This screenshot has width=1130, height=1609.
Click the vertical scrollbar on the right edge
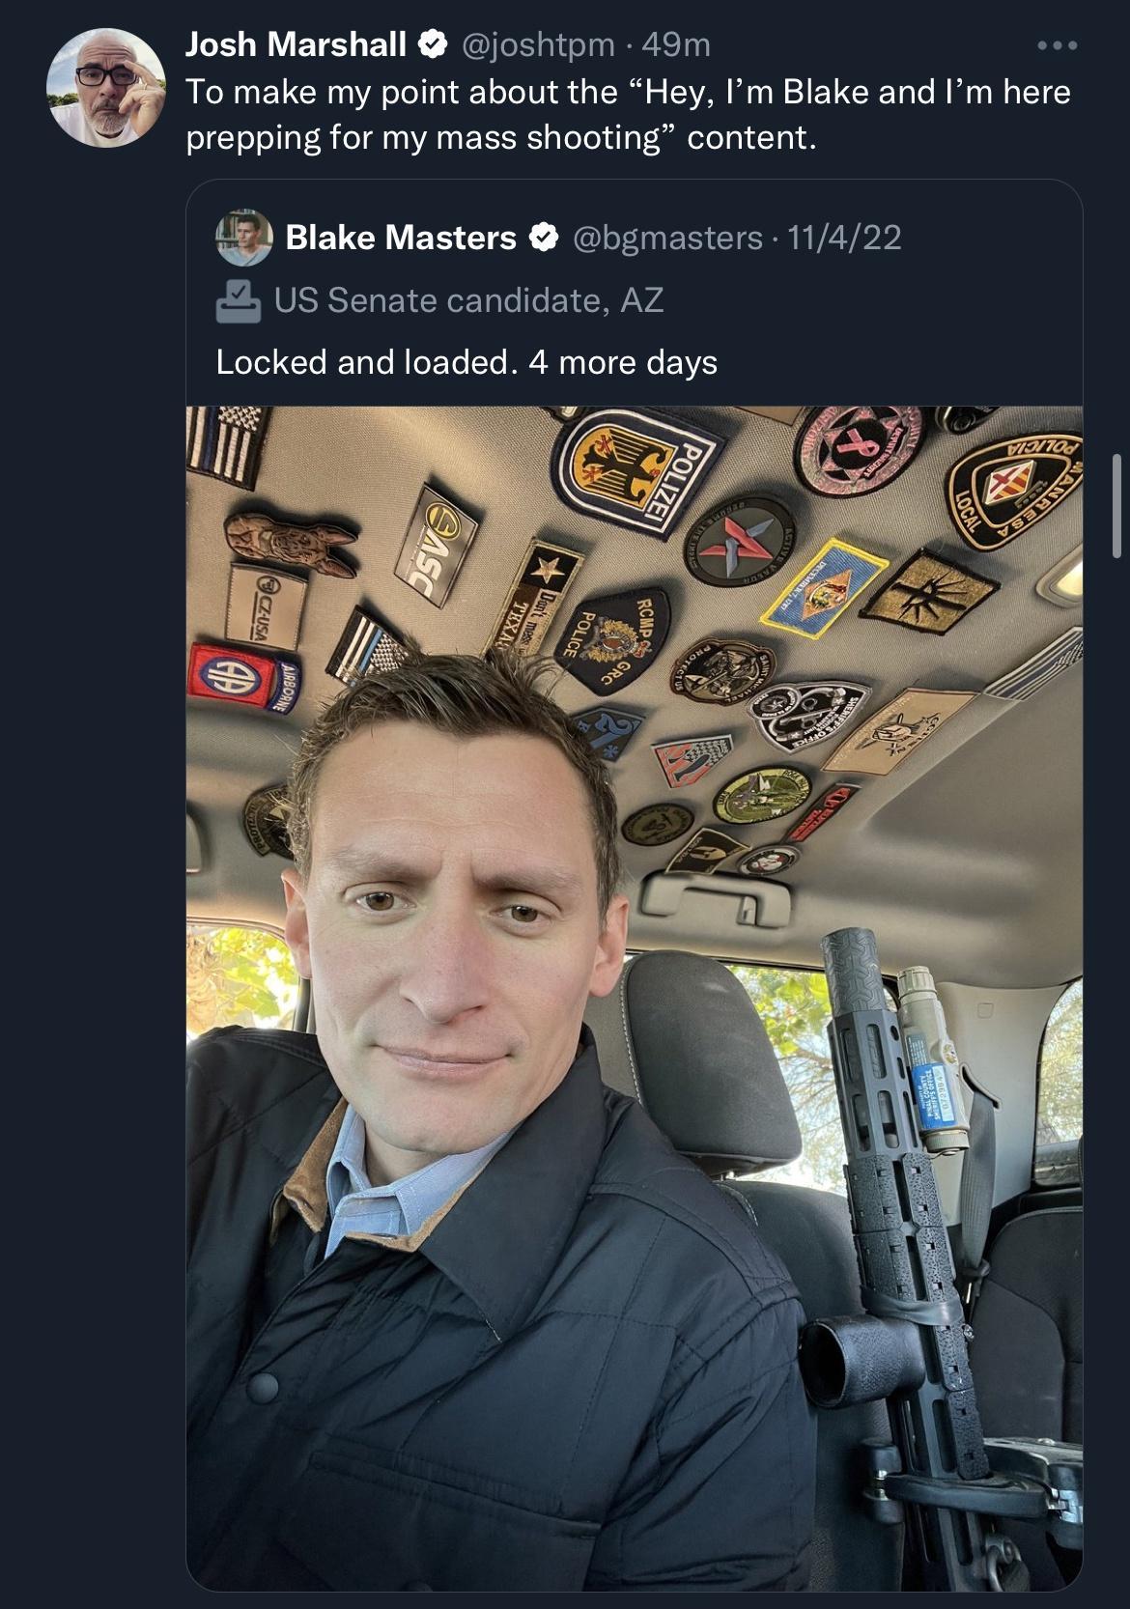(1117, 502)
